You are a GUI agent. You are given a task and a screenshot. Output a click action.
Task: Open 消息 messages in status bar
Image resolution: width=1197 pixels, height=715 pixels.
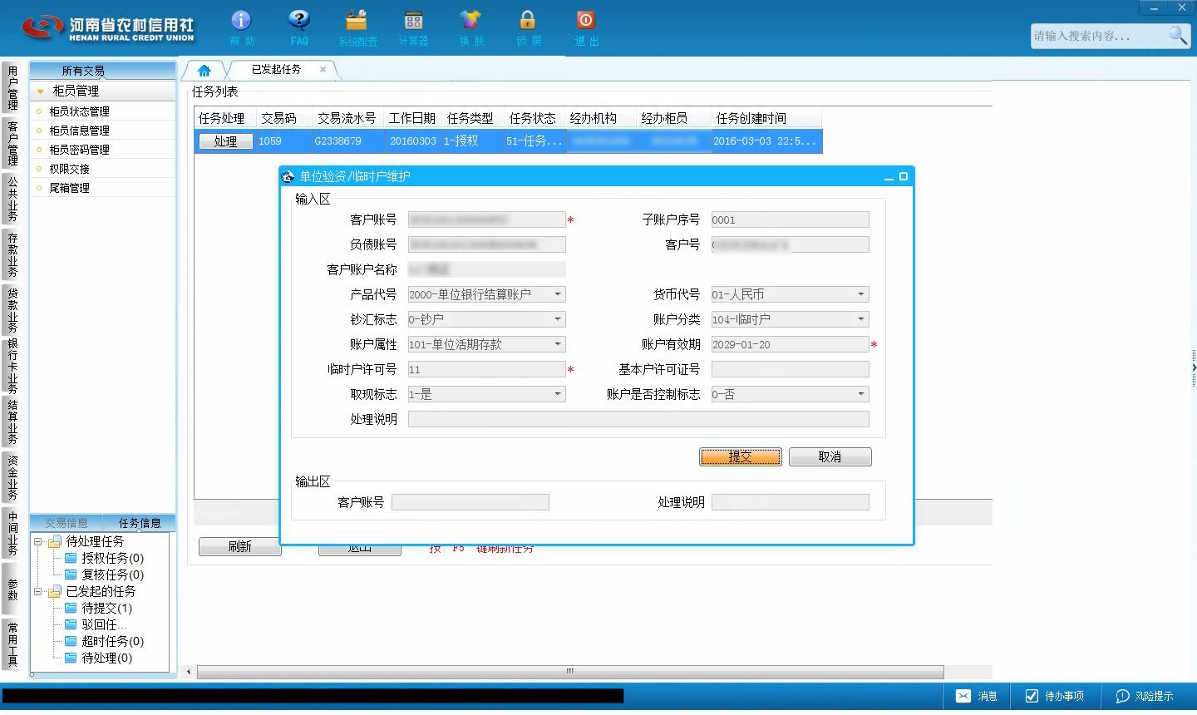tap(976, 696)
